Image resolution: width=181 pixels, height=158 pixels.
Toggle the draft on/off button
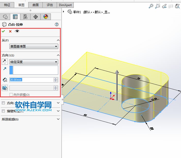pos(5,88)
